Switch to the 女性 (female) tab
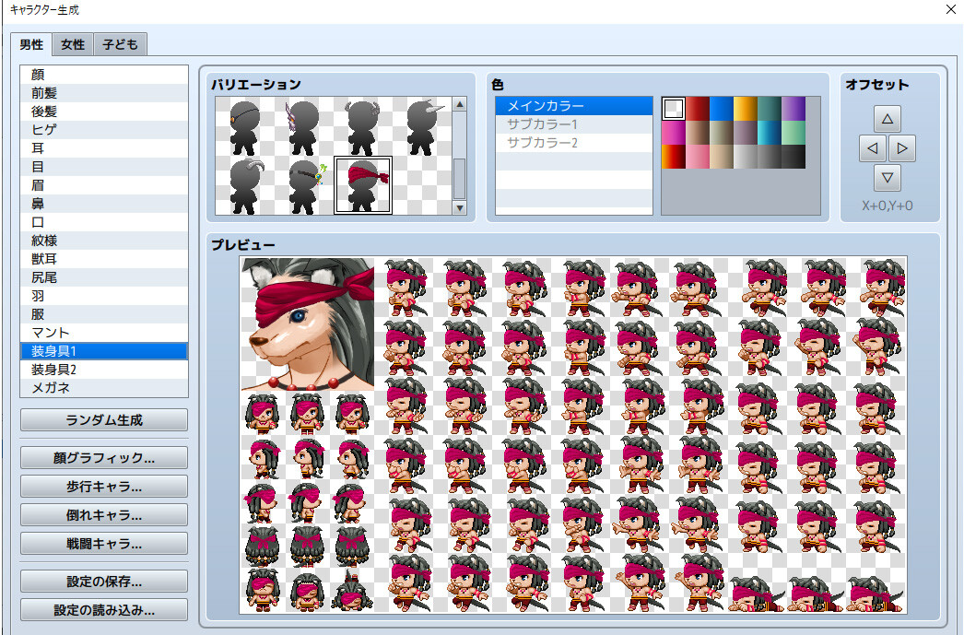 72,43
